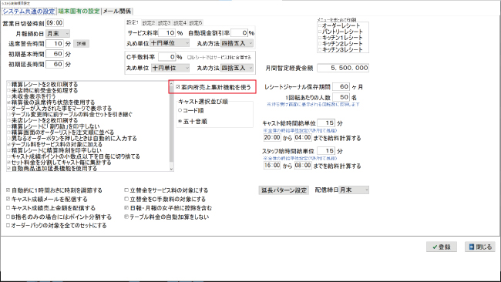Click the 詳細 button next to 退席警告時間
The width and height of the screenshot is (501, 282).
[82, 44]
